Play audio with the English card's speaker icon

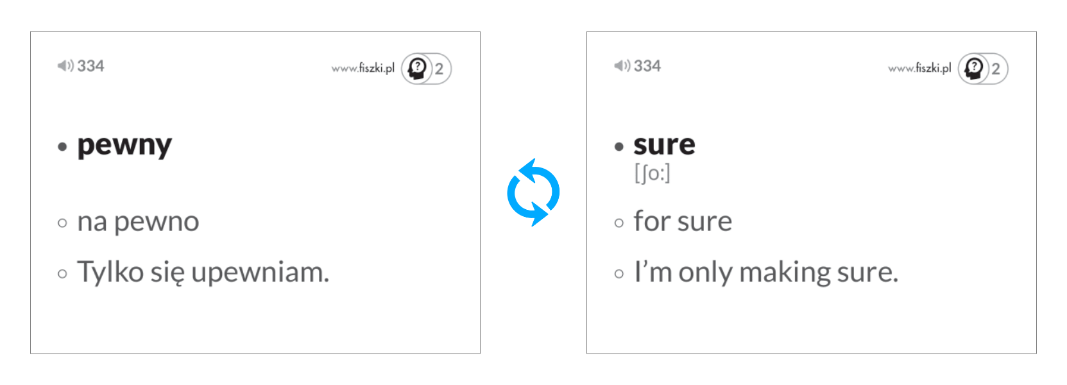click(622, 65)
